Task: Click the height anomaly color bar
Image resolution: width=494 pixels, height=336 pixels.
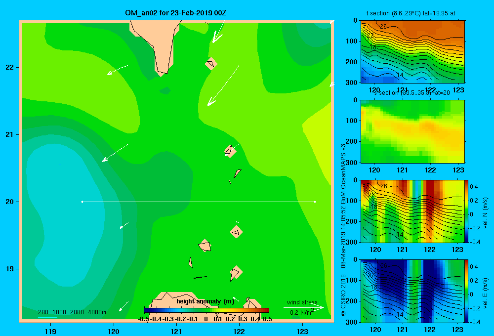Action: click(x=206, y=310)
